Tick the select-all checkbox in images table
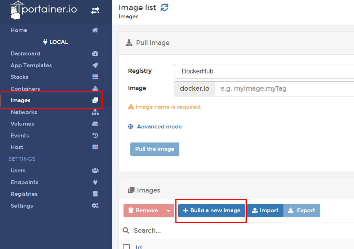 (x=126, y=247)
